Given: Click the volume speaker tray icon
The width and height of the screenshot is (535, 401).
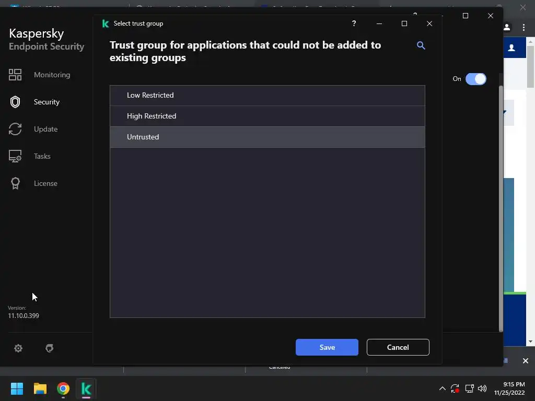Looking at the screenshot, I should (x=482, y=388).
